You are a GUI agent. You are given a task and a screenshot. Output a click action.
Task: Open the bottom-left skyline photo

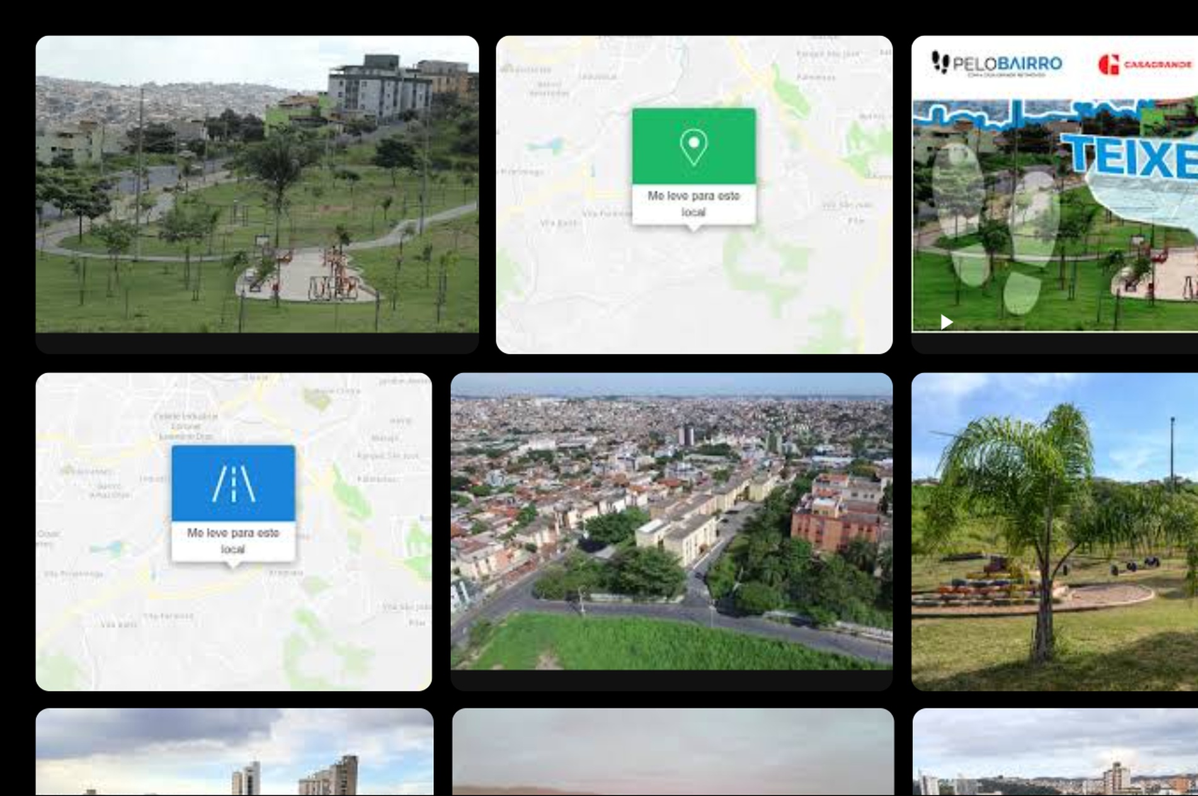234,752
